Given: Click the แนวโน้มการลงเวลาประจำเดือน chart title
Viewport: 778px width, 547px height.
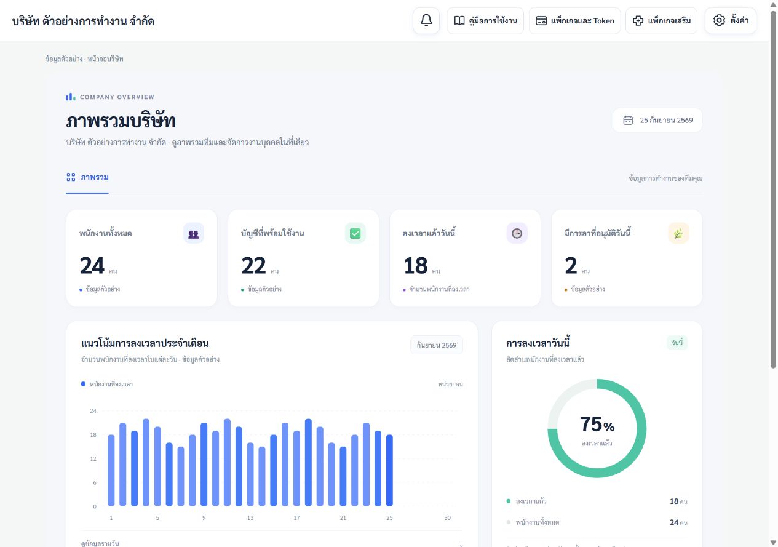Looking at the screenshot, I should coord(145,343).
